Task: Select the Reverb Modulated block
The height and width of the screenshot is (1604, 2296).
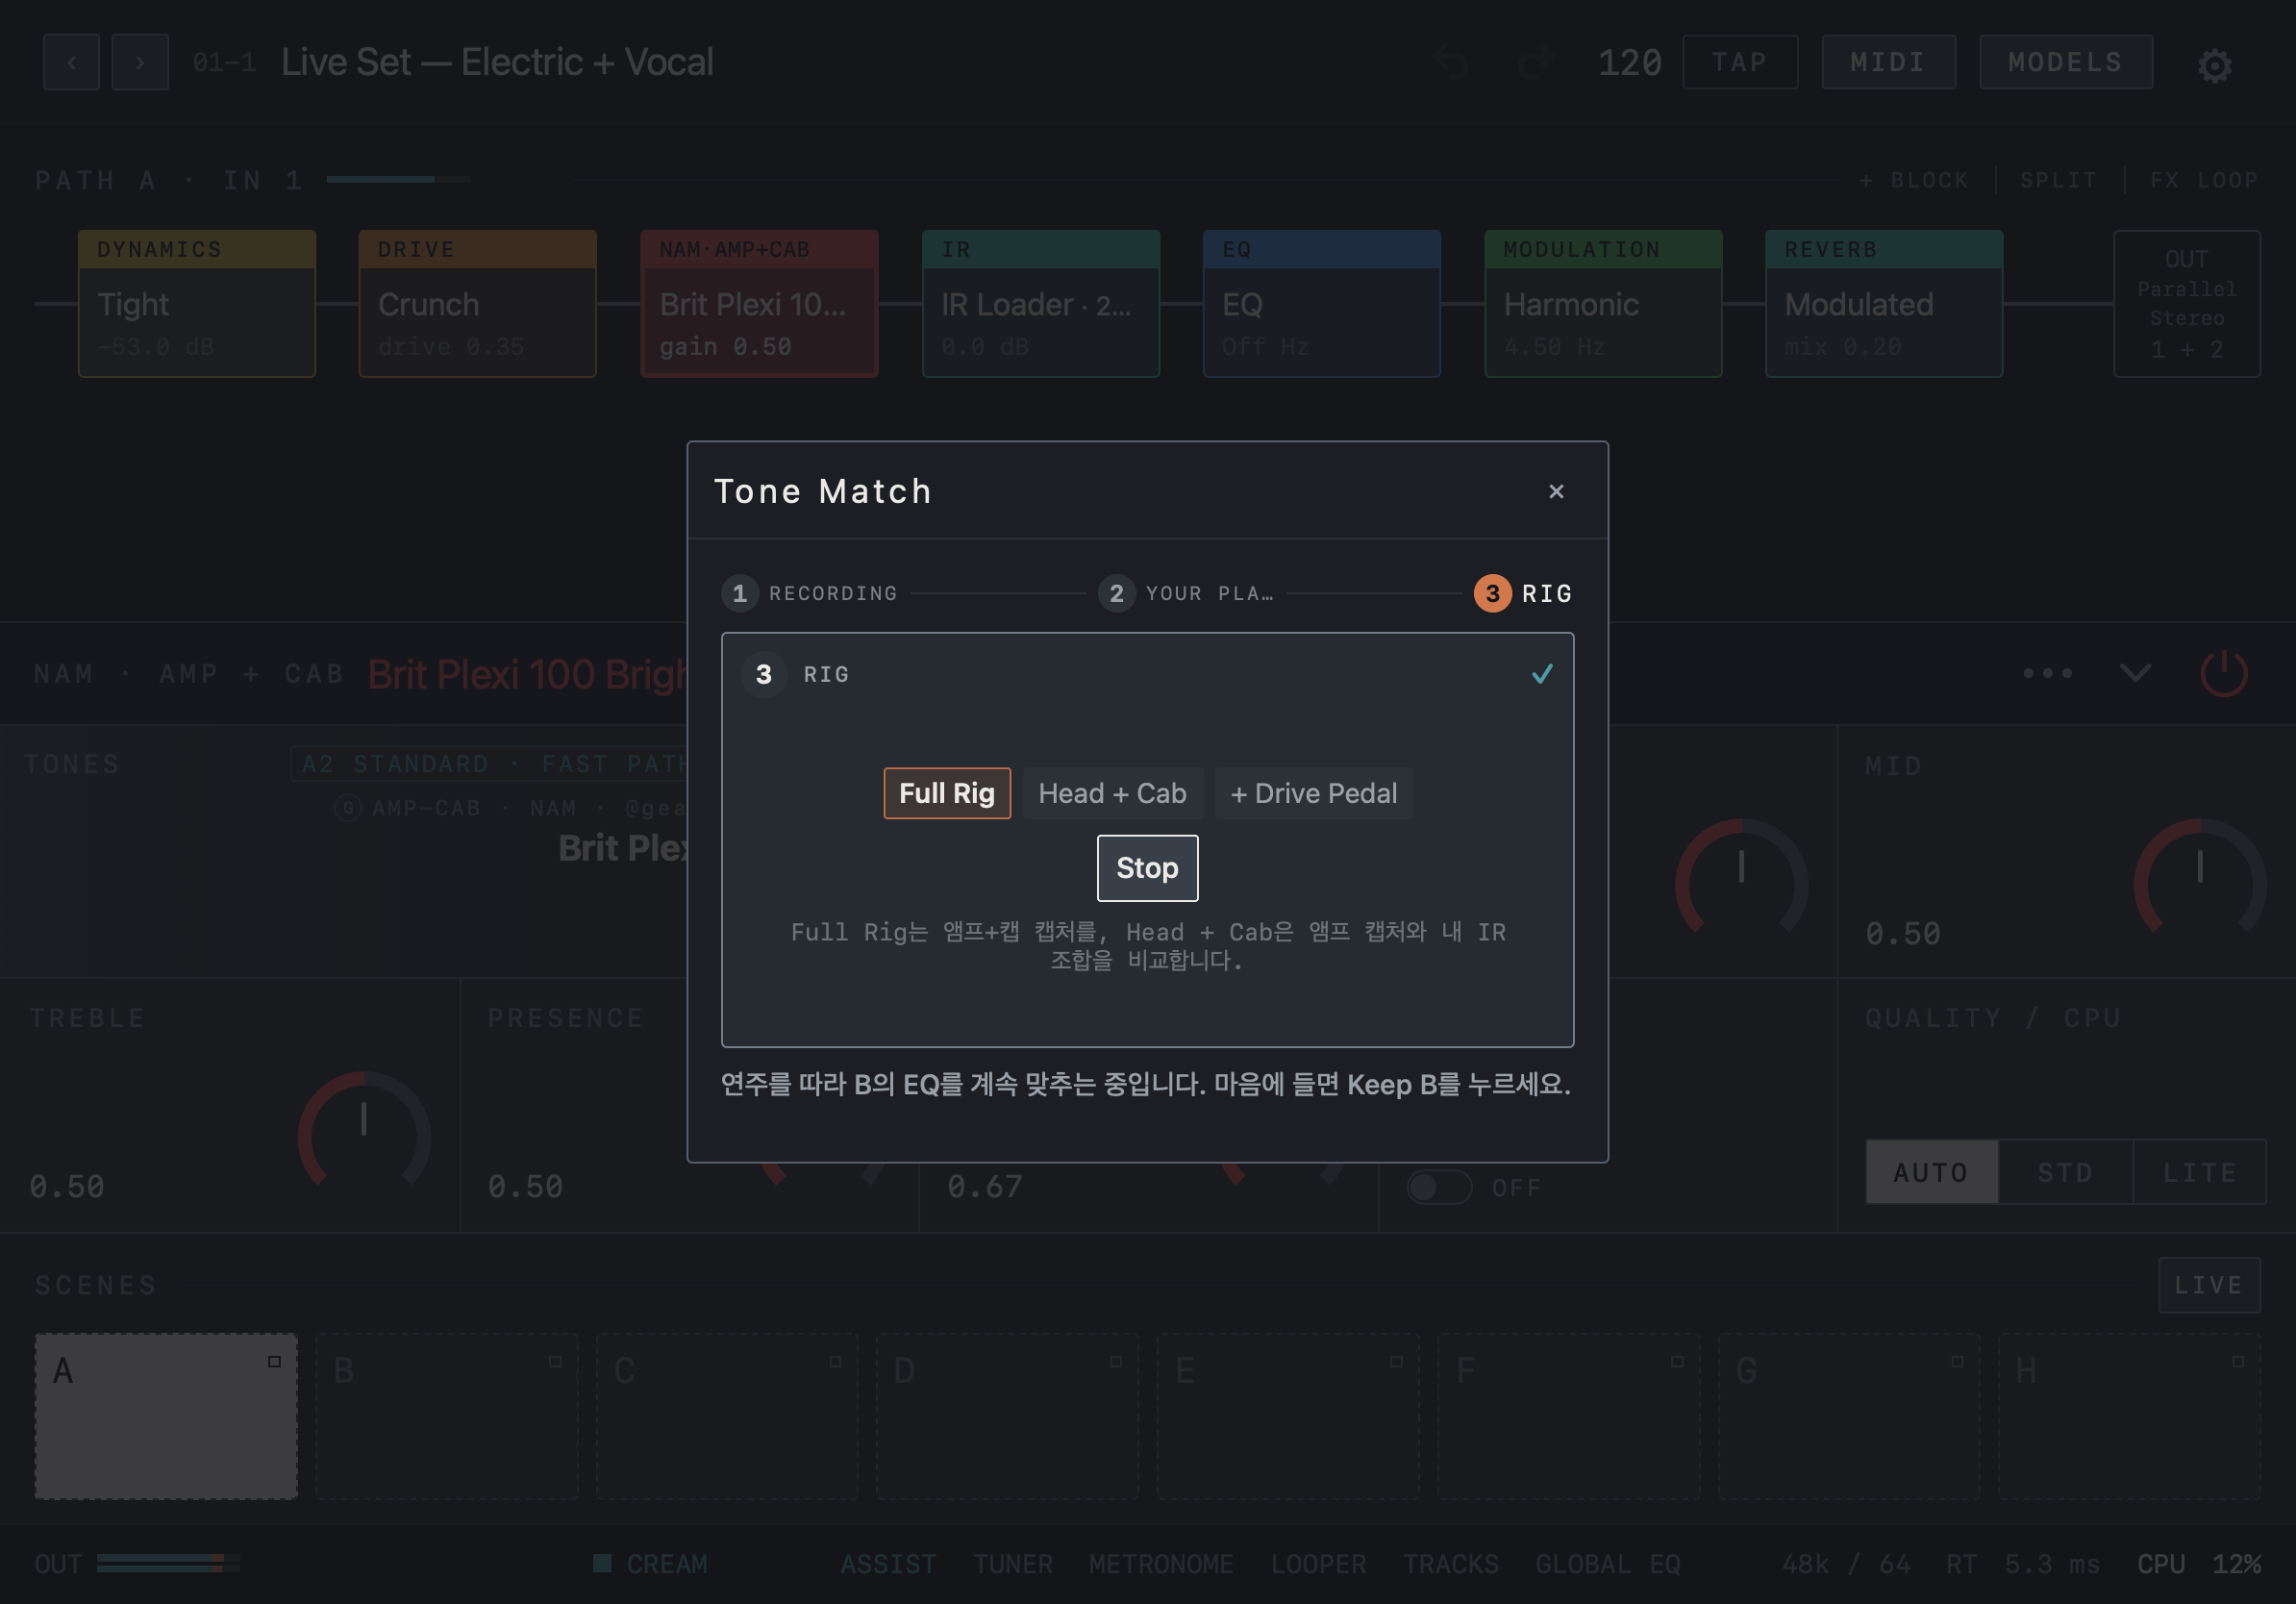Action: [1884, 304]
